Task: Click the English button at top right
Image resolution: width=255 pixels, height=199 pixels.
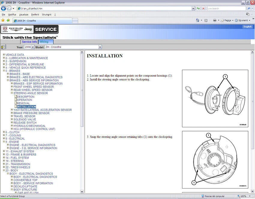Action: [247, 26]
